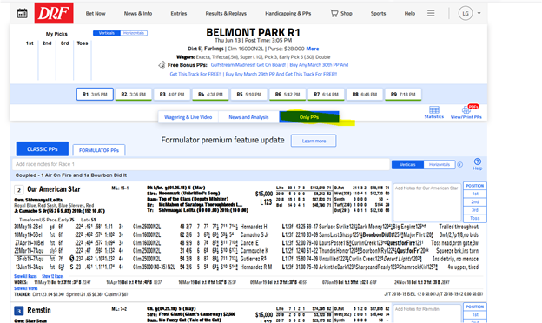Switch to Wagering & Live Video tab
The height and width of the screenshot is (323, 542).
[188, 117]
